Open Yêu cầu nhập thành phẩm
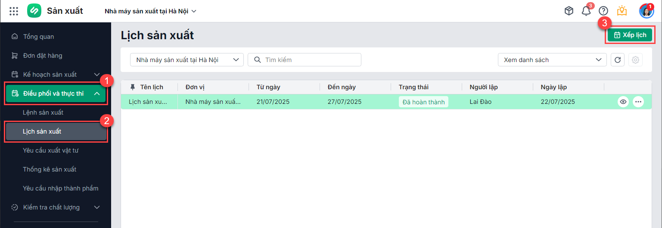Viewport: 662px width, 228px height. coord(56,188)
